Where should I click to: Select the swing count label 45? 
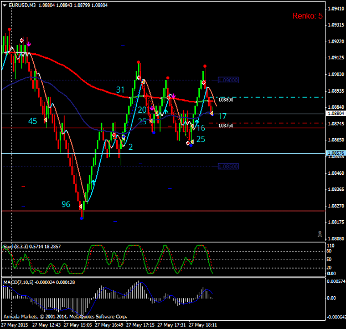33,121
